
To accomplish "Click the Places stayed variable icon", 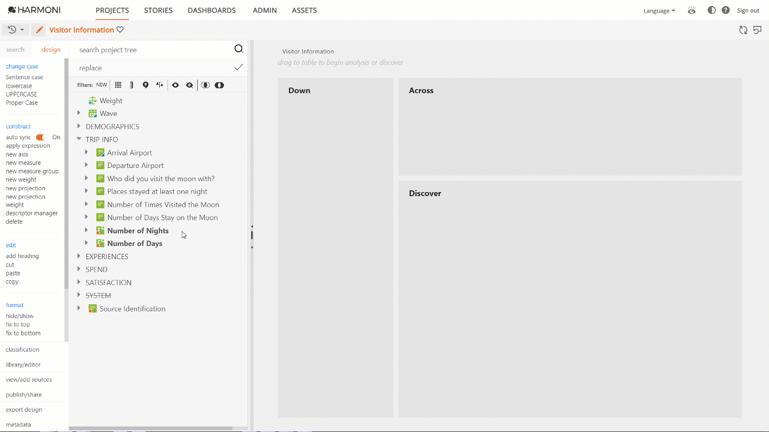I will point(100,191).
